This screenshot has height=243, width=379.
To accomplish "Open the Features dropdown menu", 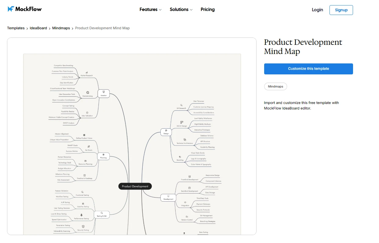I will click(x=151, y=9).
